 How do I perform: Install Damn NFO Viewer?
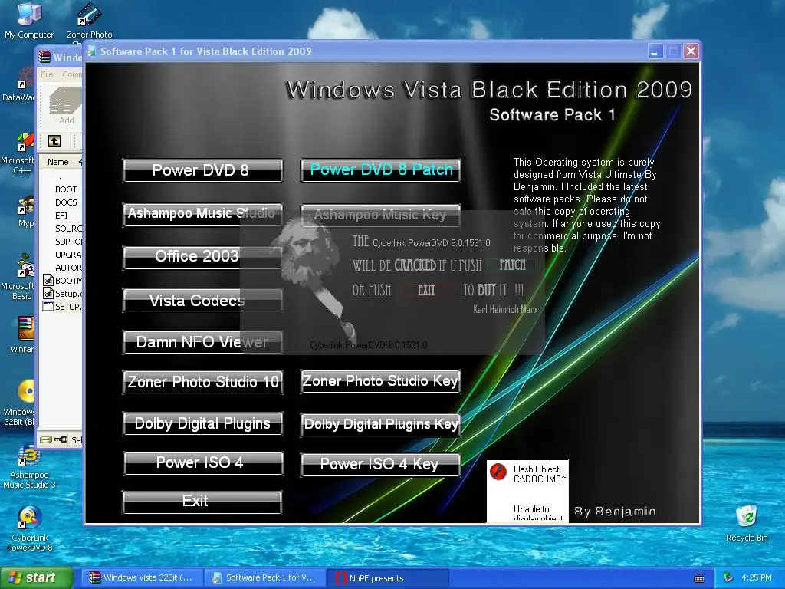[202, 342]
